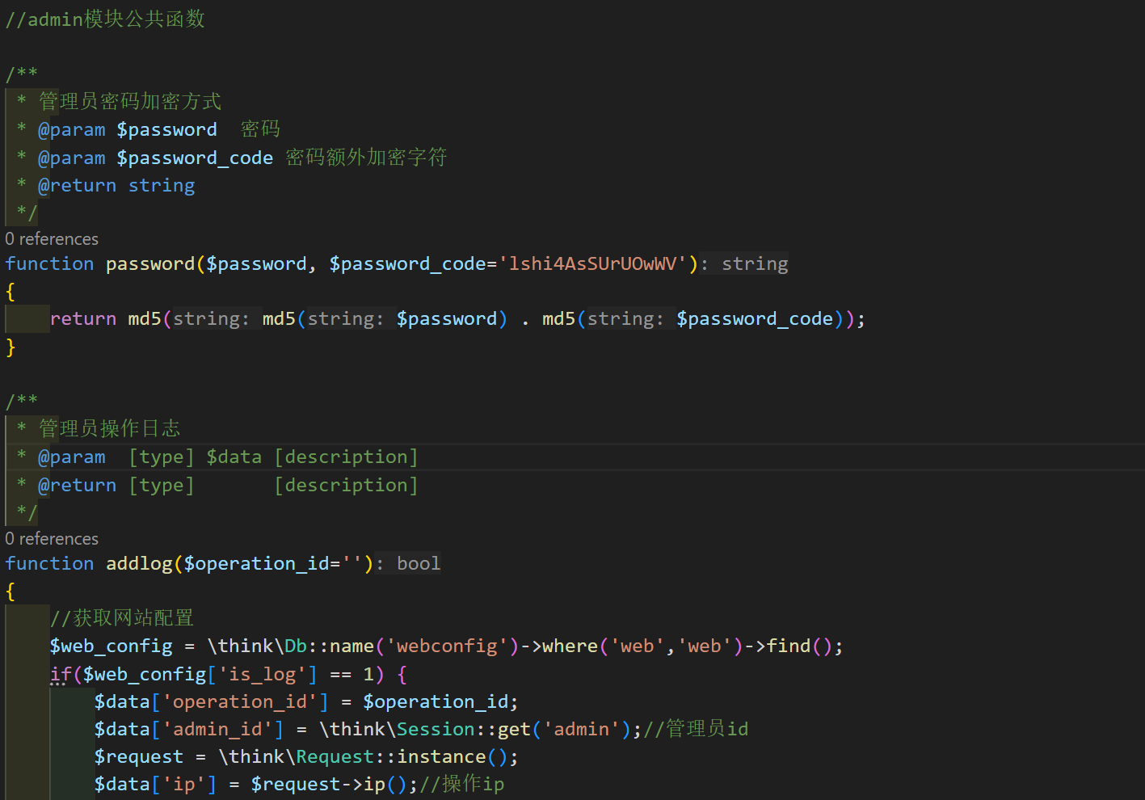Click the 'Db' class name
This screenshot has width=1145, height=800.
pyautogui.click(x=296, y=646)
